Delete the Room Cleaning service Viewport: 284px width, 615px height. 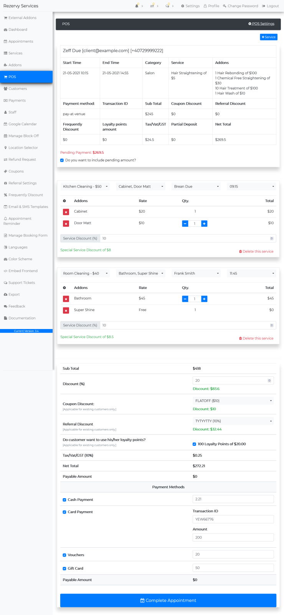pyautogui.click(x=256, y=338)
